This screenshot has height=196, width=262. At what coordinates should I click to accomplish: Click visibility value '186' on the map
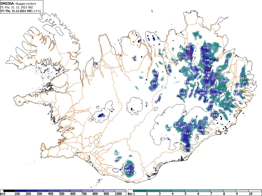185,57
